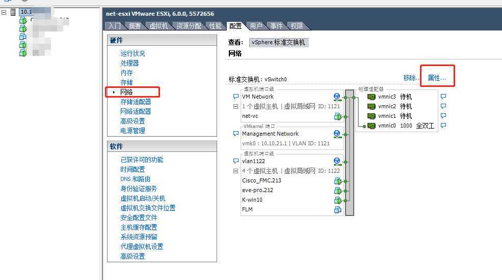The image size is (502, 280).
Task: Go to the 性能 tab
Action: 215,26
